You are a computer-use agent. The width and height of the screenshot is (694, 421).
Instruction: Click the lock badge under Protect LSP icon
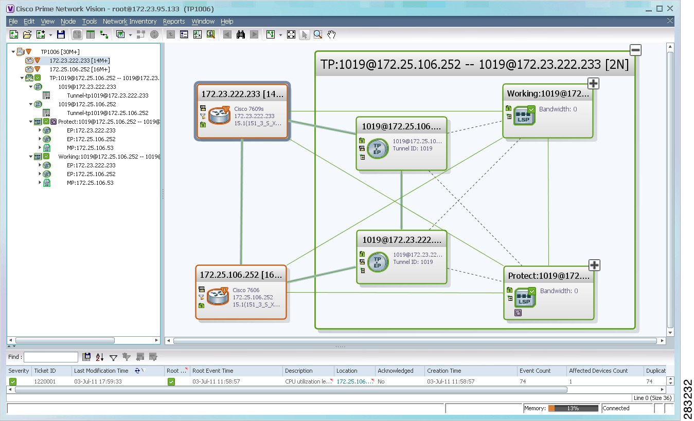(x=518, y=312)
